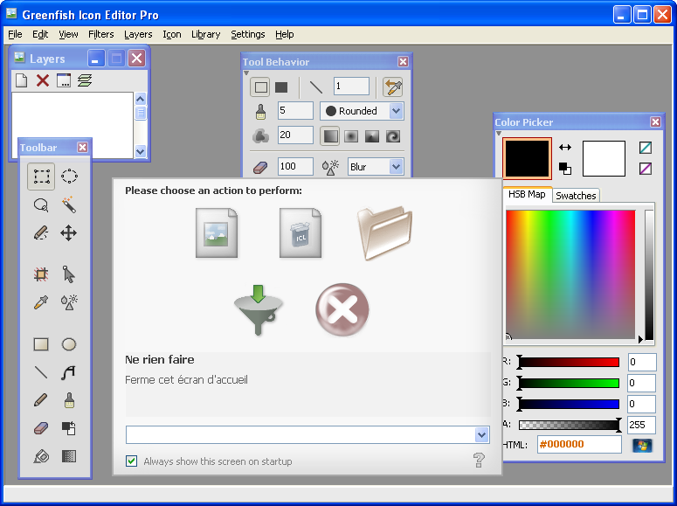Click the Do Nothing red X action
Screen dimensions: 677x506
[342, 310]
